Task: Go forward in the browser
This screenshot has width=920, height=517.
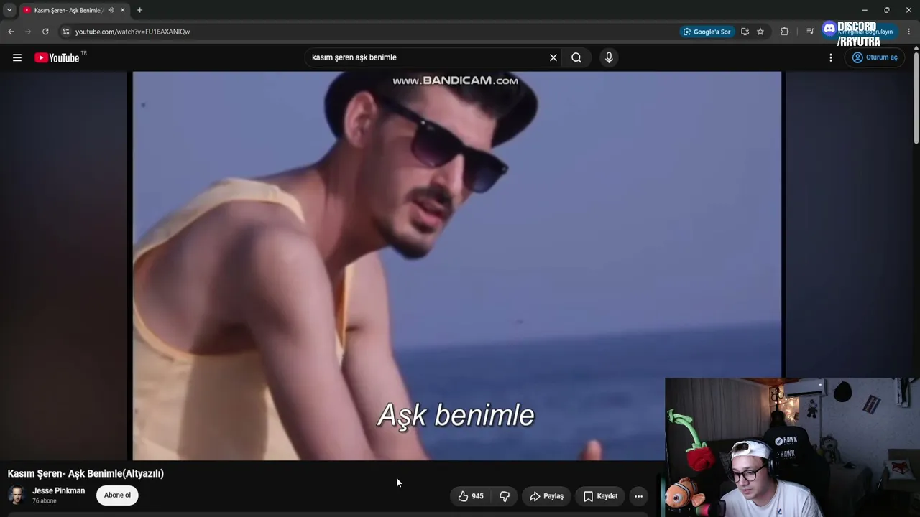Action: click(x=28, y=32)
